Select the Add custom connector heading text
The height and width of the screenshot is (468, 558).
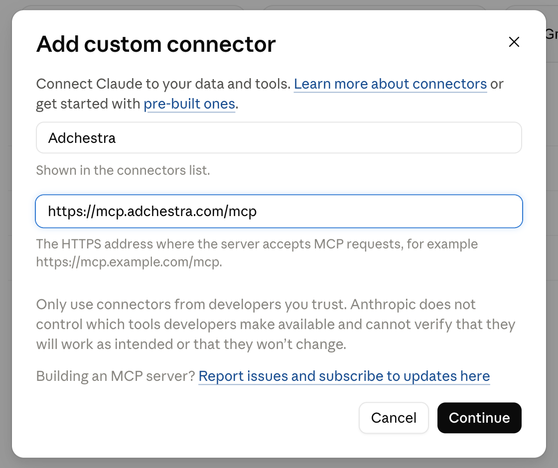tap(156, 44)
